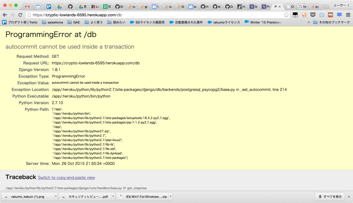This screenshot has height=203, width=353.
Task: Navigate forward with the forward arrow
Action: (x=13, y=15)
